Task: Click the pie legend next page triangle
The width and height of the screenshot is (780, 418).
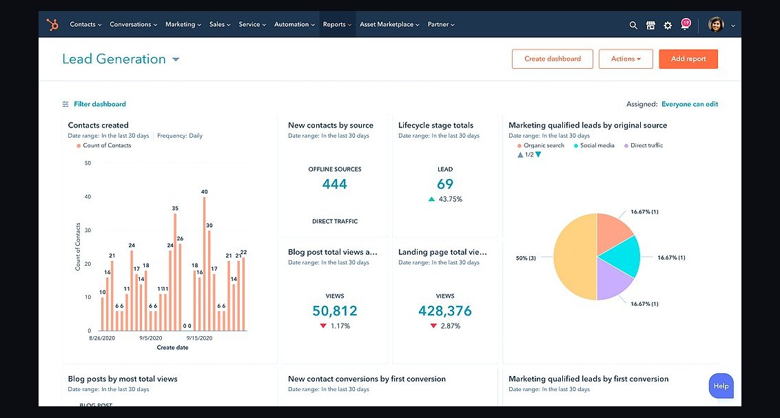Action: click(538, 154)
